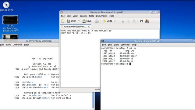This screenshot has width=195, height=110.
Task: Open Terminal menu in the front terminal
Action: tap(125, 45)
